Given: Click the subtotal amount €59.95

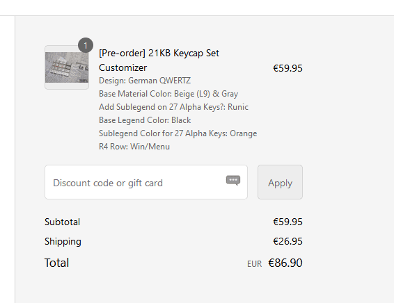Looking at the screenshot, I should pyautogui.click(x=287, y=222).
